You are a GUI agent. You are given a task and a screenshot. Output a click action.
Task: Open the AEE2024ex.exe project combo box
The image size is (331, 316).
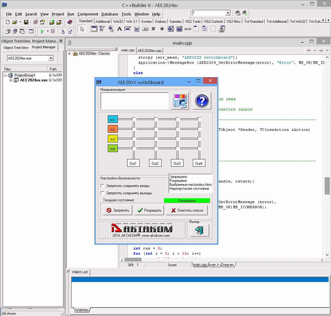[x=51, y=58]
